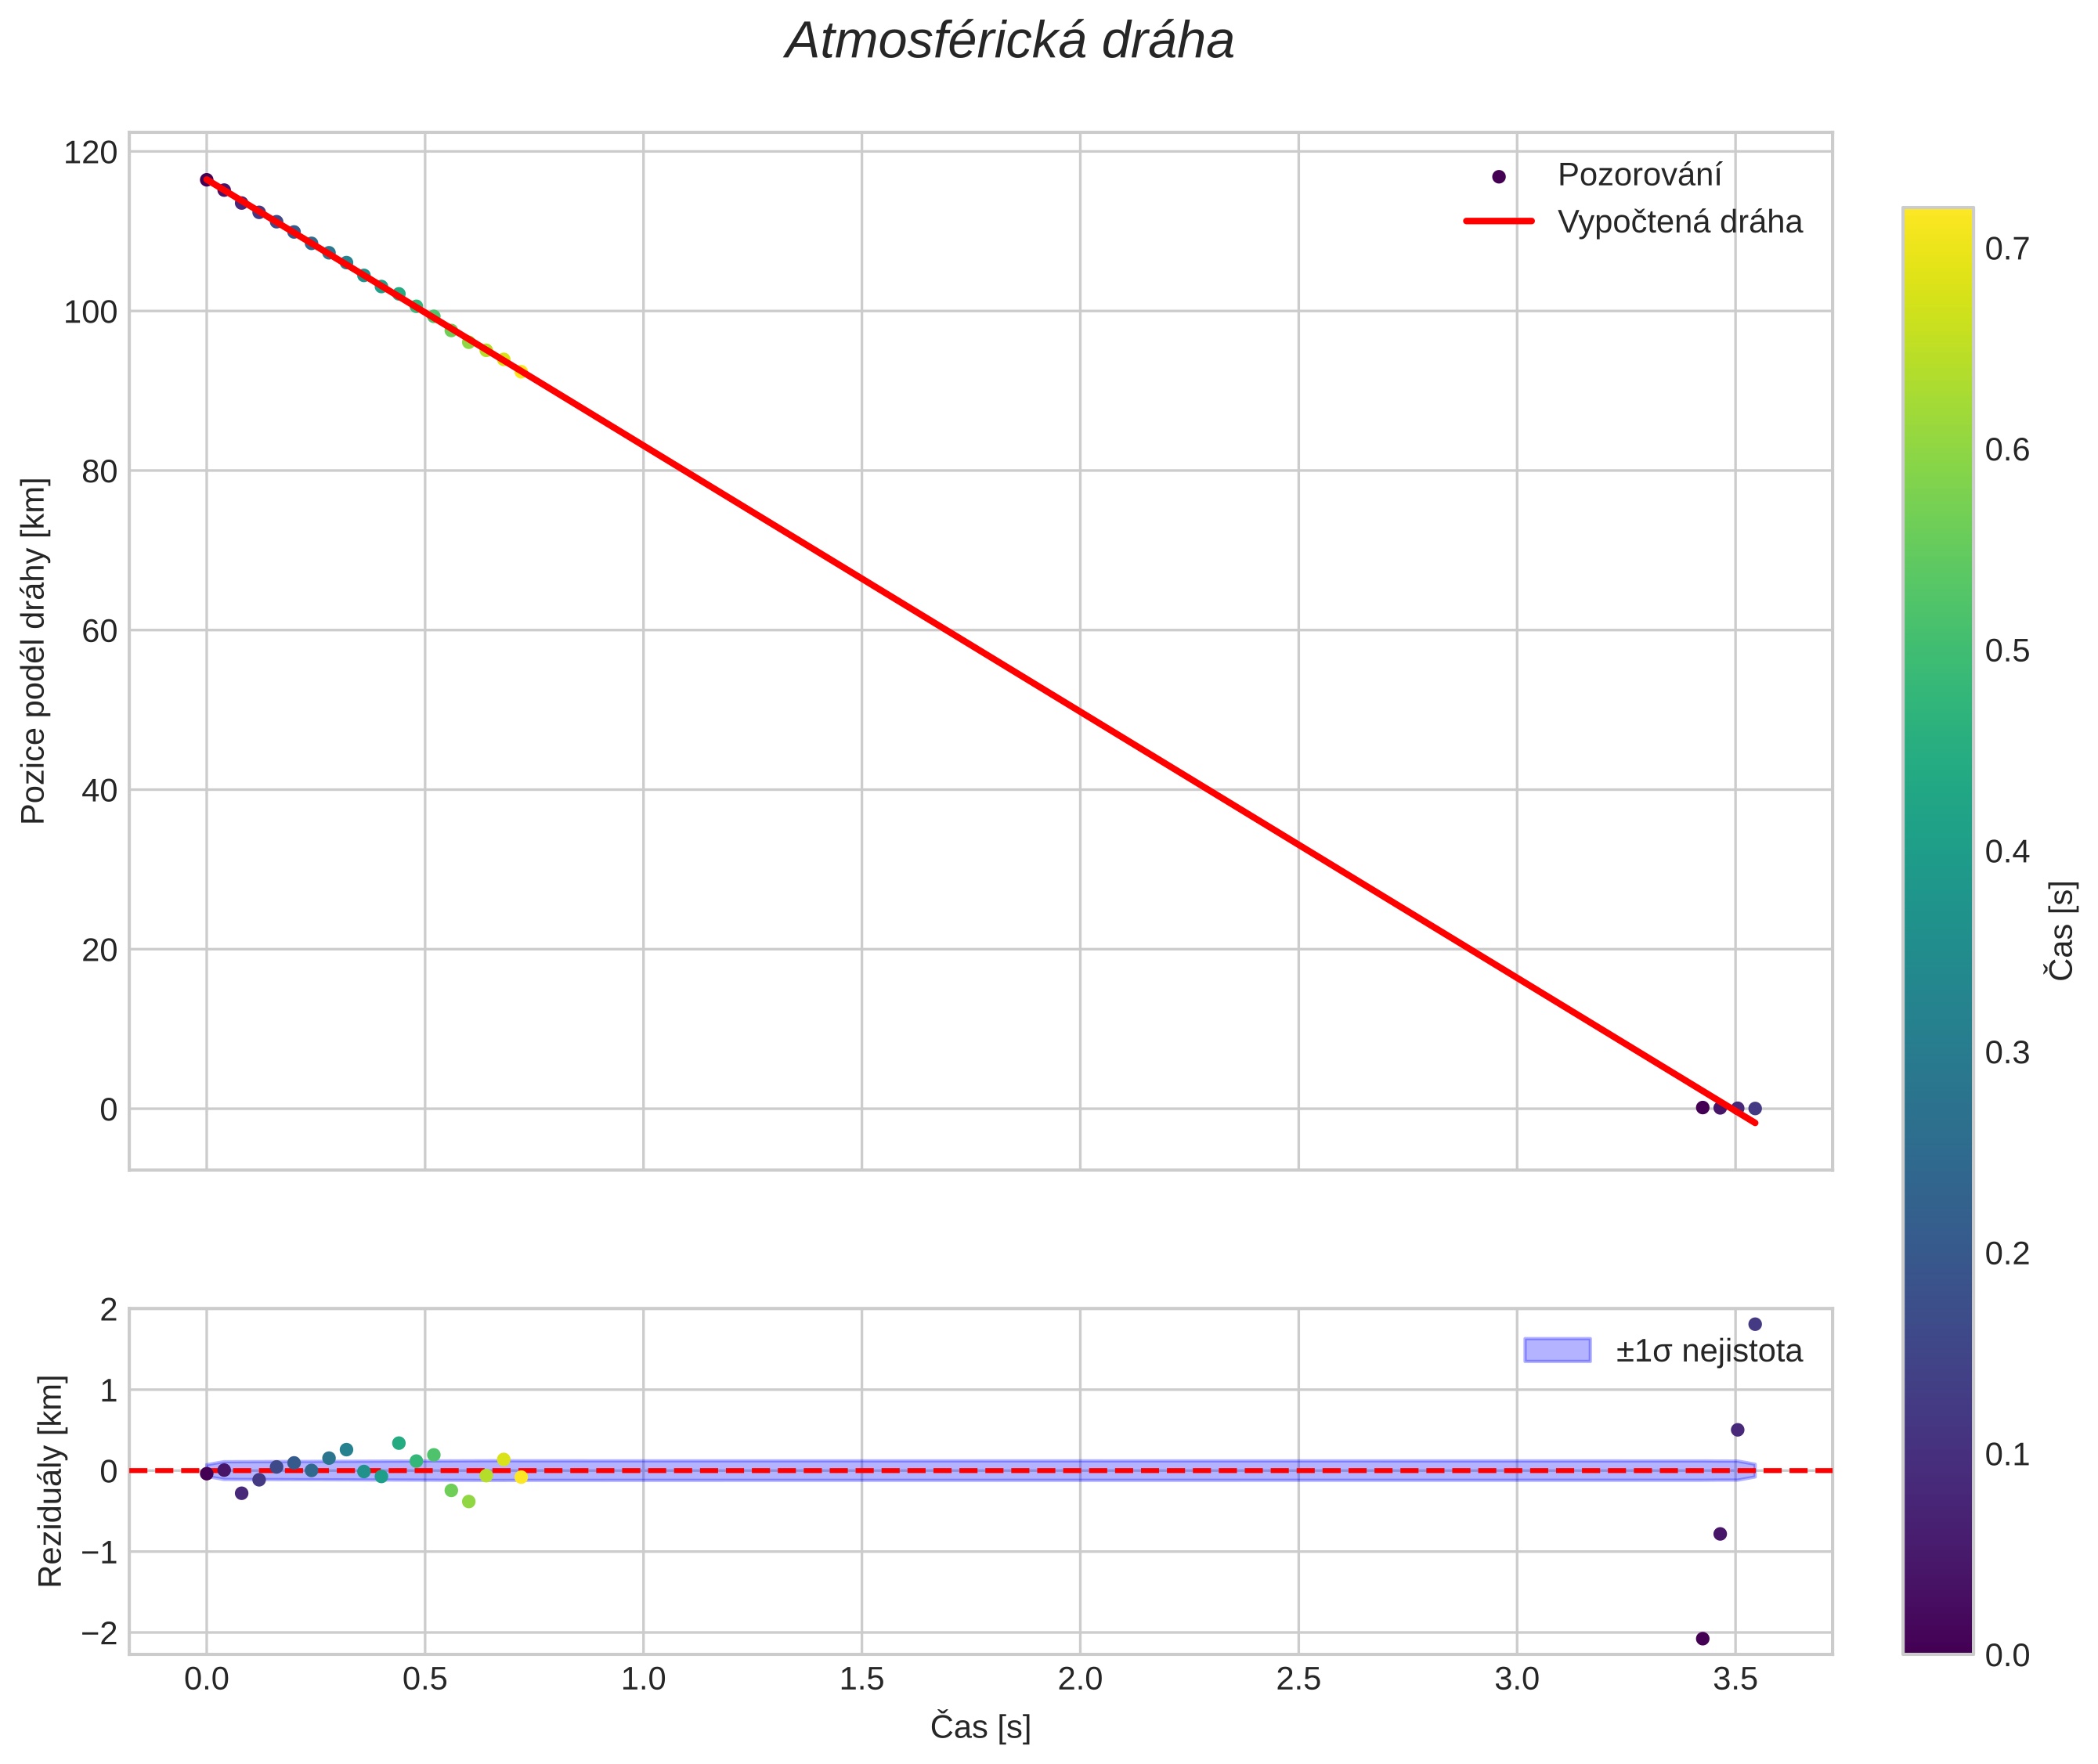
Task: Click the first observation point at time zero
Action: coord(206,180)
